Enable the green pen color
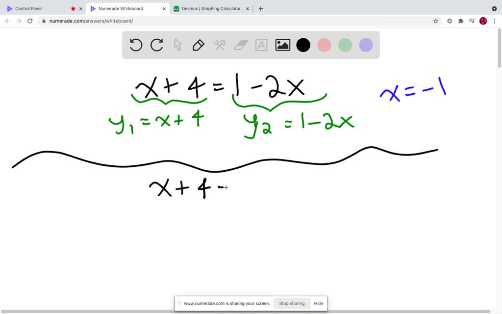Viewport: 502px width, 314px height. tap(345, 45)
